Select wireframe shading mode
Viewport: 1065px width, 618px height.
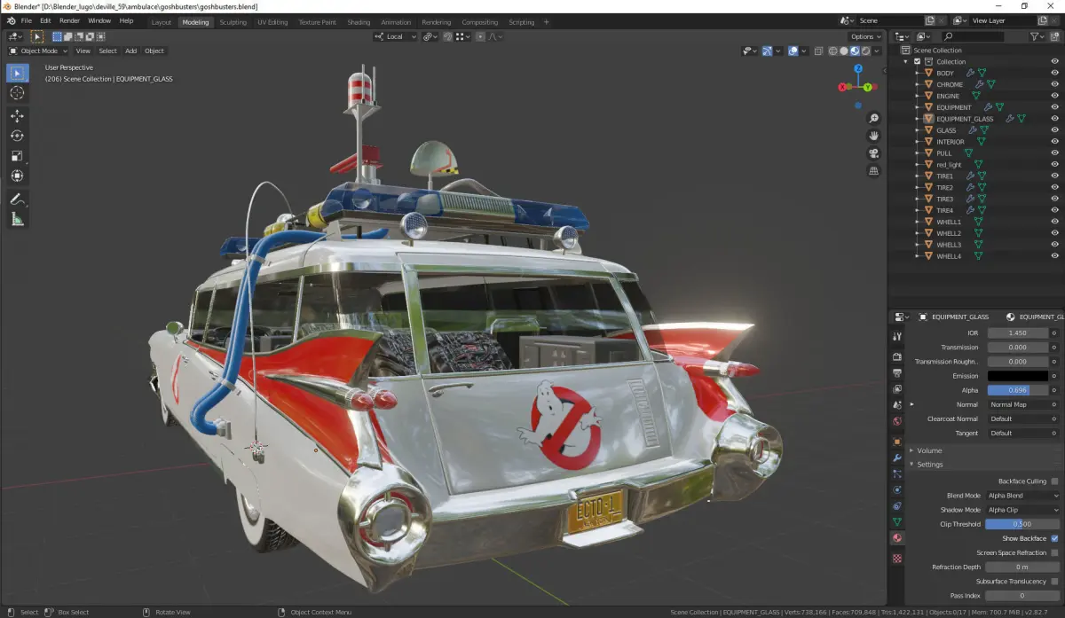tap(832, 51)
